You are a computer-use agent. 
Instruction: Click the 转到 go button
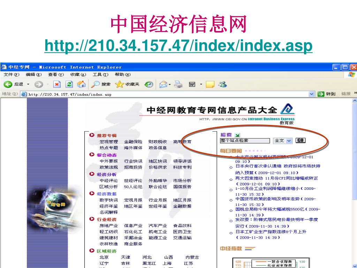pyautogui.click(x=326, y=94)
